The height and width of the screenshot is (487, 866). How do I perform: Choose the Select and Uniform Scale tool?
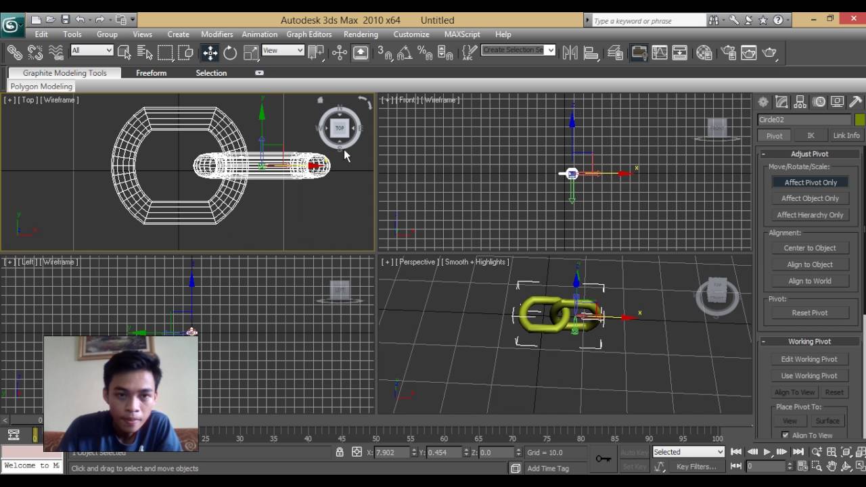[x=251, y=52]
